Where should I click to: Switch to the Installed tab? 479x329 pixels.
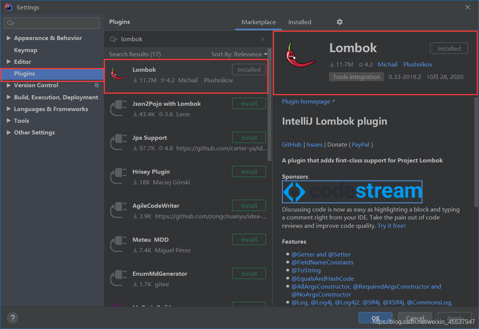coord(300,22)
